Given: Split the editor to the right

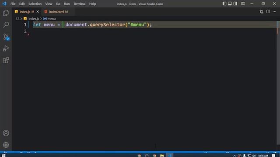Looking at the screenshot, I should [268, 12].
